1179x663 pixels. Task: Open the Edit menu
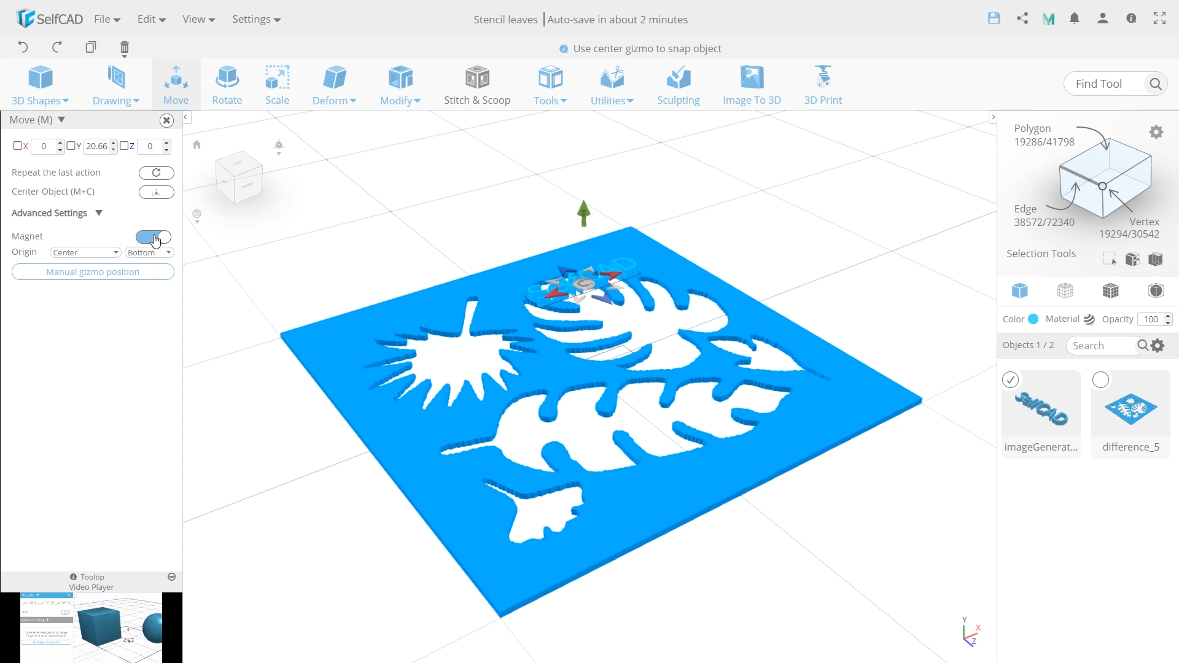coord(152,19)
